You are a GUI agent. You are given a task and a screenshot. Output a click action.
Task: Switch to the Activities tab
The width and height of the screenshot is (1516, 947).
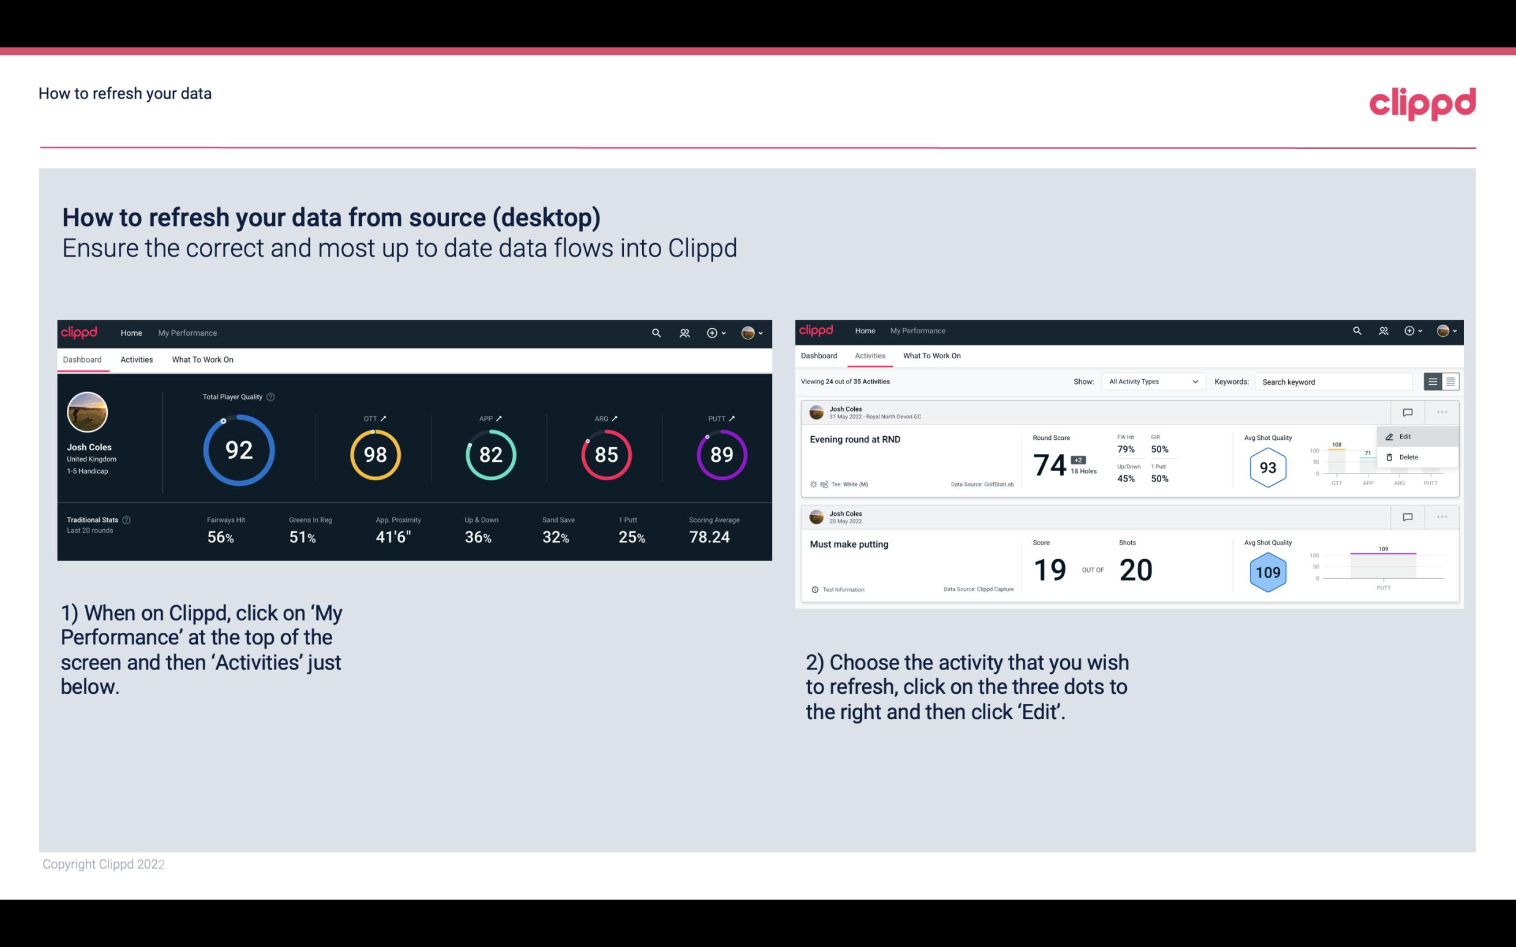(x=137, y=358)
